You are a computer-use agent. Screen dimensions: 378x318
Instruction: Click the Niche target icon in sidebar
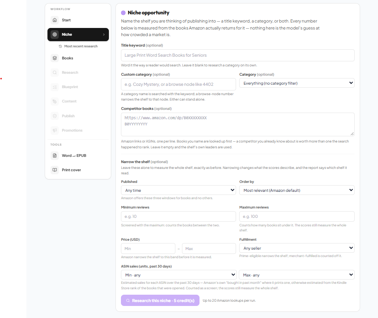[55, 35]
